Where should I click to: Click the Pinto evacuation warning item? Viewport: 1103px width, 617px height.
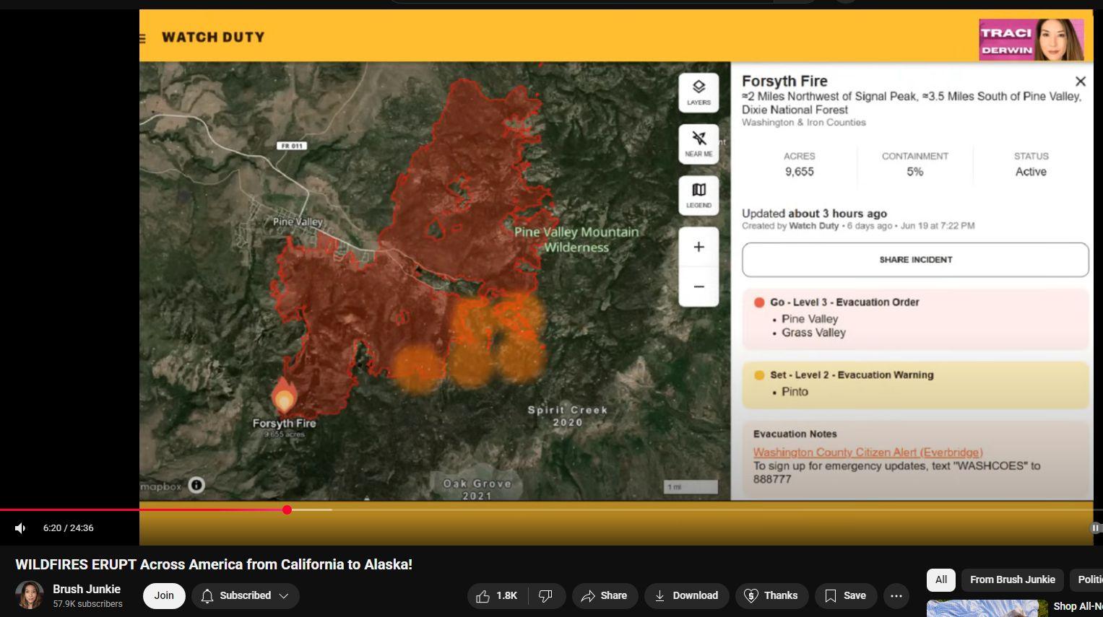795,392
